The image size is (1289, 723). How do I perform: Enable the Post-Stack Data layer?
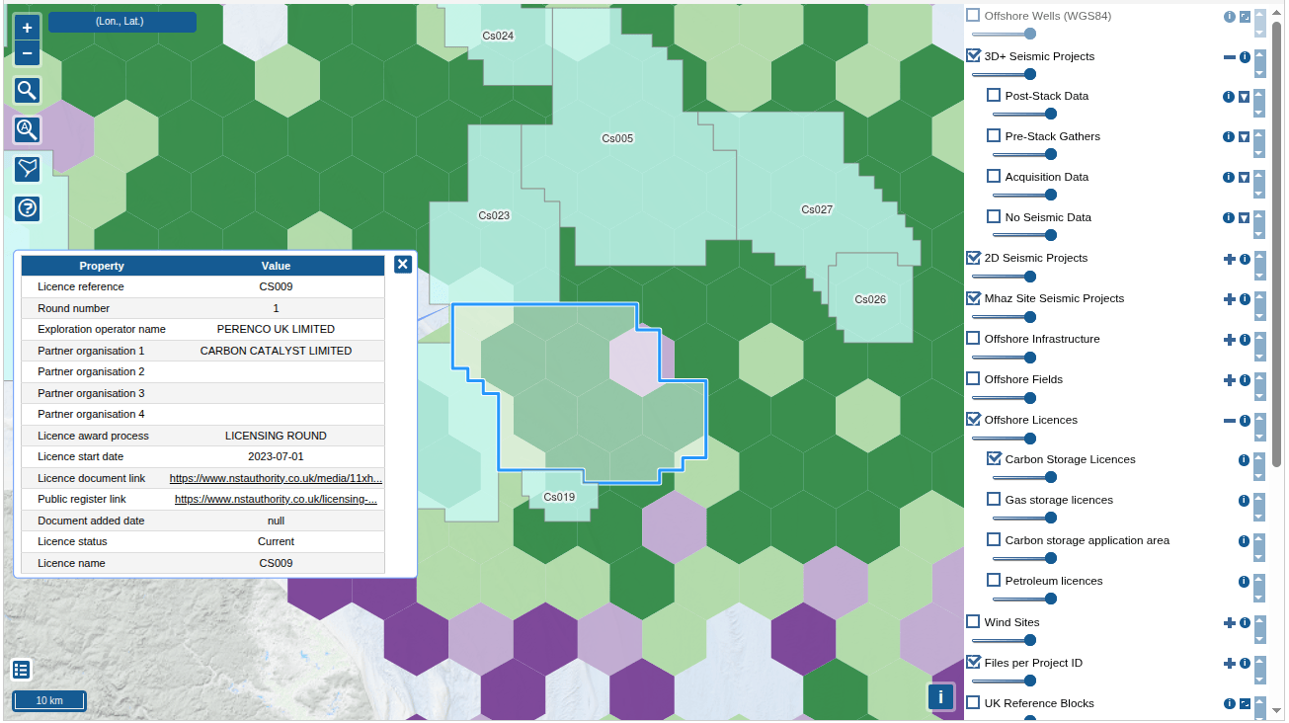[994, 96]
